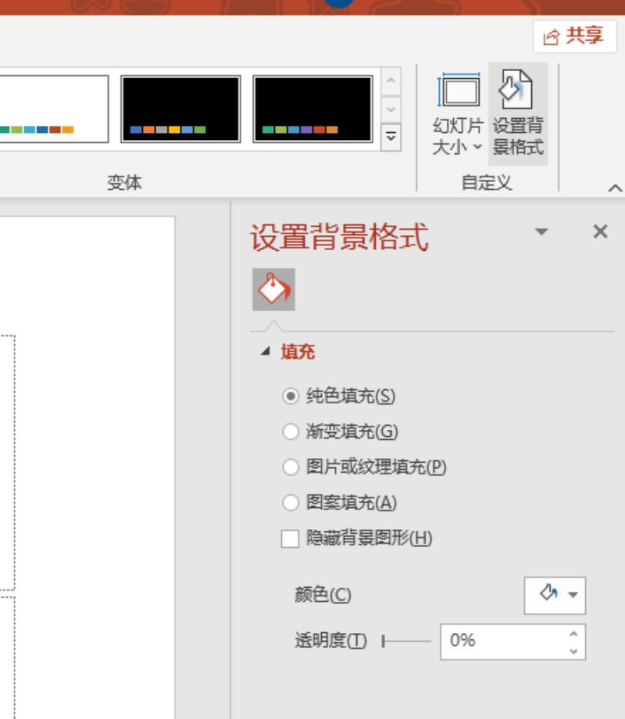Close the 设置背景格式 pane

[x=600, y=231]
